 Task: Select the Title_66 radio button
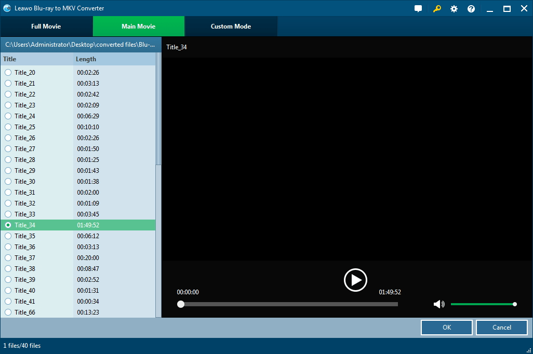8,312
